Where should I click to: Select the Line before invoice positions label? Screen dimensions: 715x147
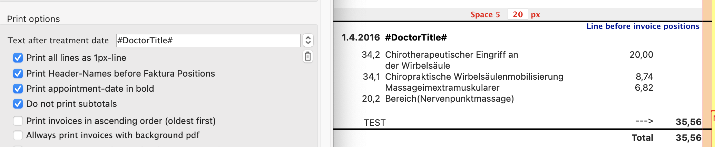(643, 26)
